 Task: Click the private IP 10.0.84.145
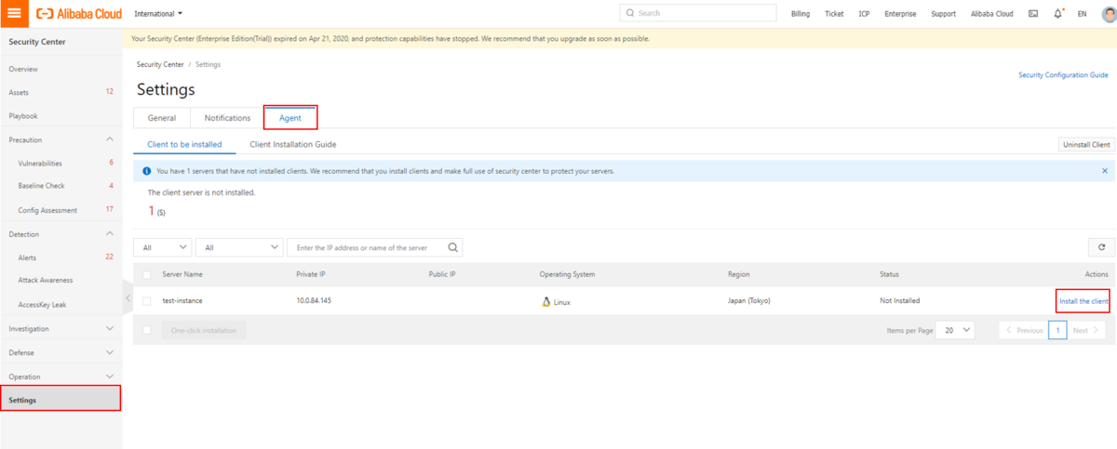point(314,301)
